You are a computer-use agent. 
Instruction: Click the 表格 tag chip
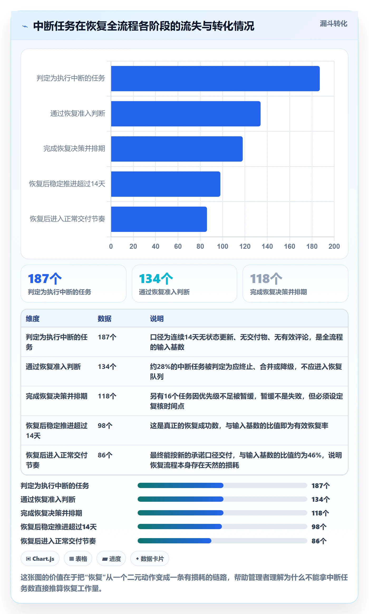pos(78,559)
